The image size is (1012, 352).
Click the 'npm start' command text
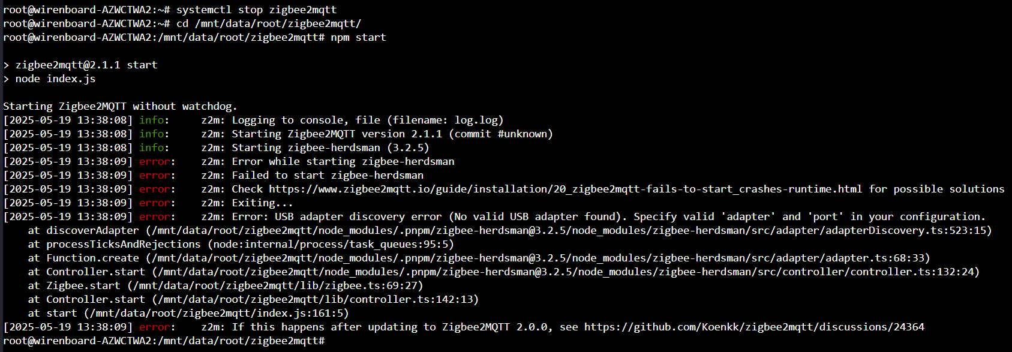358,37
